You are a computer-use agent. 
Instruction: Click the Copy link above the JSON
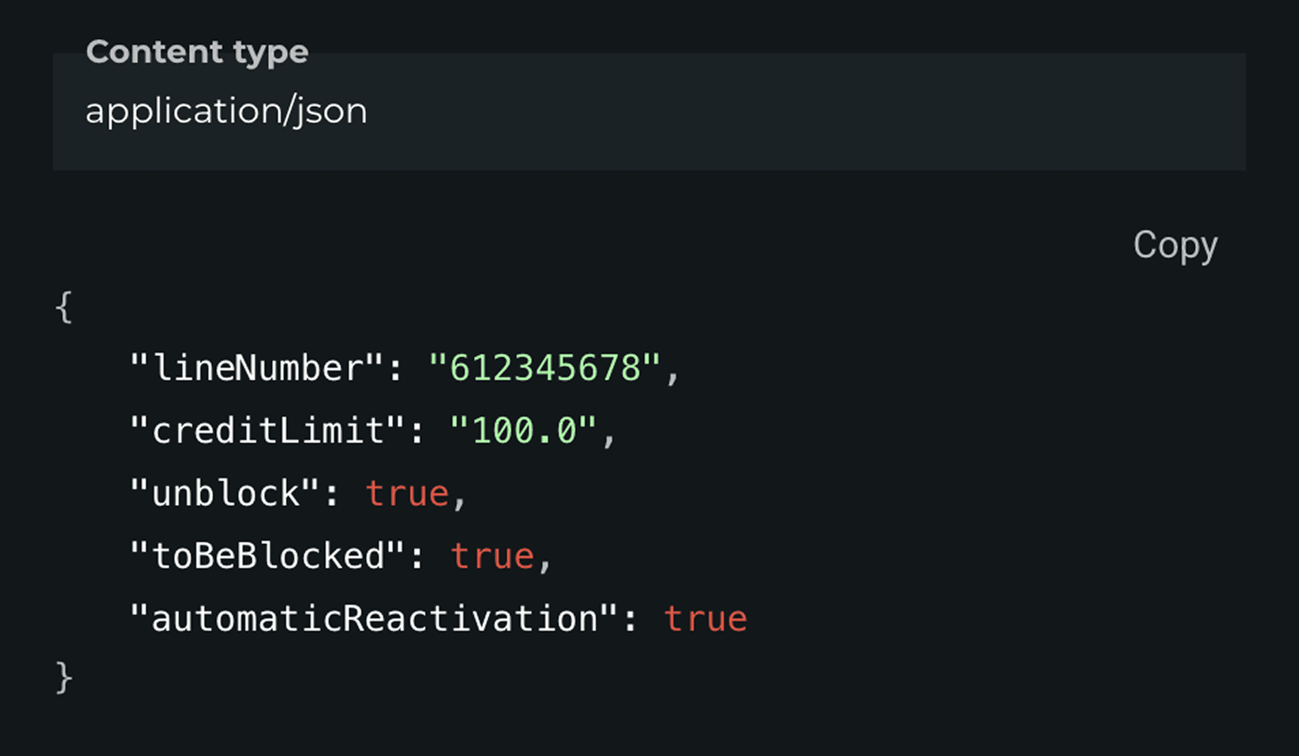pyautogui.click(x=1176, y=245)
